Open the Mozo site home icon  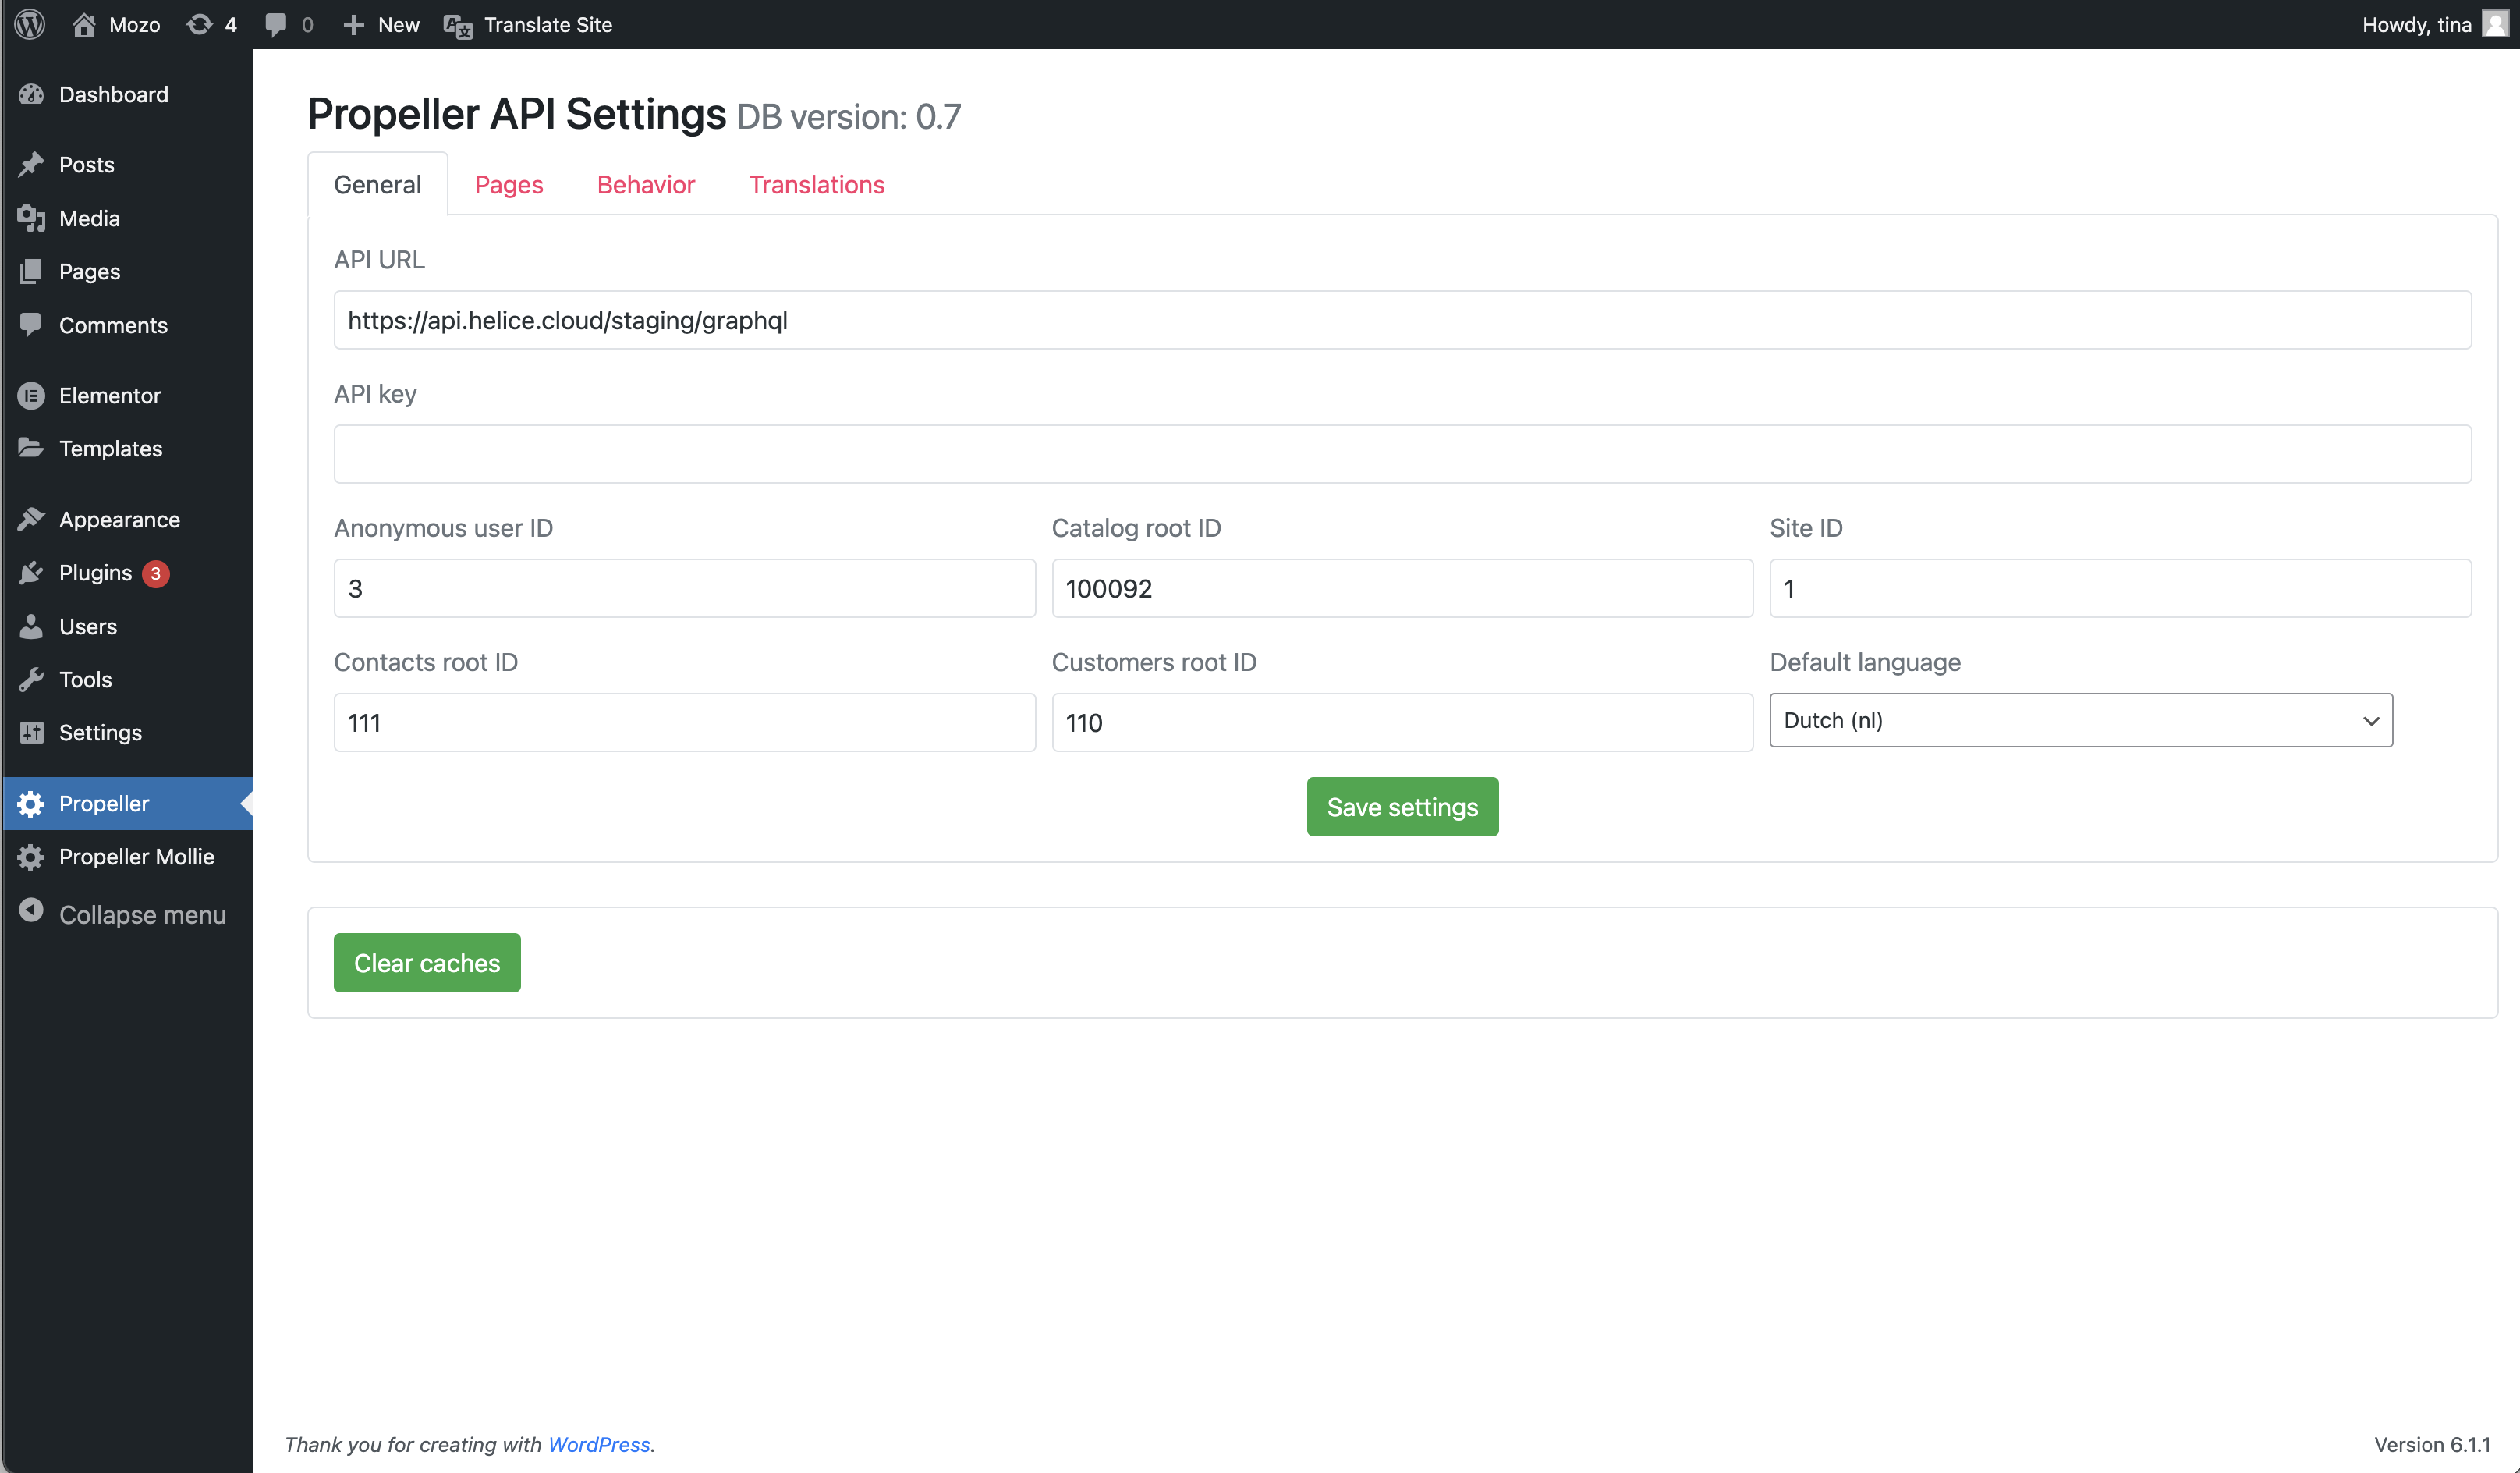tap(84, 24)
